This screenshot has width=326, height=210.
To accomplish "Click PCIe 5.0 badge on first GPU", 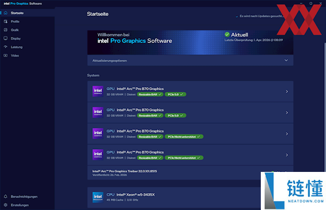I will 175,94.
